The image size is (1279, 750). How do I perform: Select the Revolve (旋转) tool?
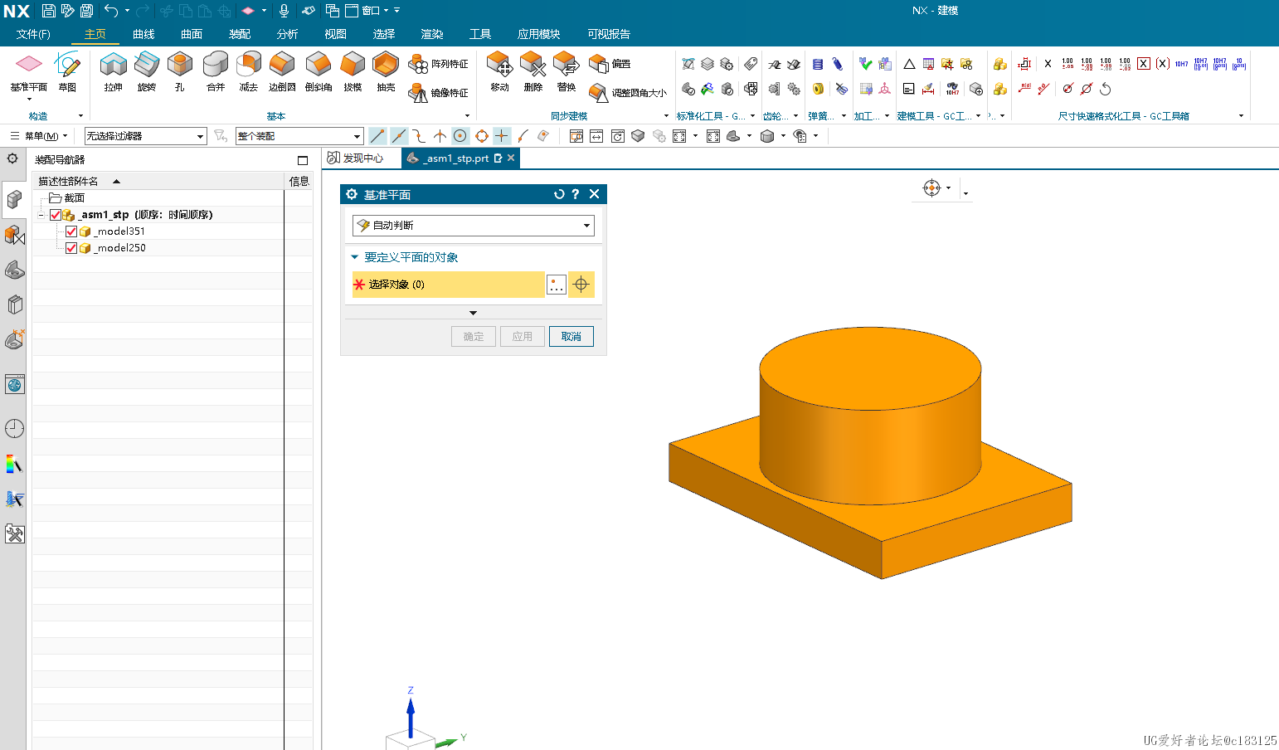147,72
